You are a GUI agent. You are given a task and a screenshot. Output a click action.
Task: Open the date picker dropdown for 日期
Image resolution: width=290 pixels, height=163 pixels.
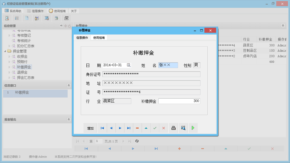(129, 65)
